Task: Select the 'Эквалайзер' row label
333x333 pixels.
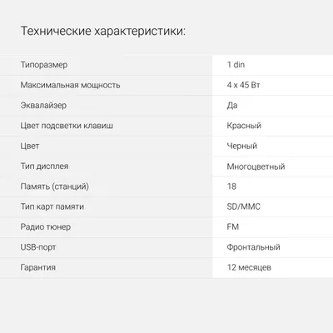Action: [43, 106]
